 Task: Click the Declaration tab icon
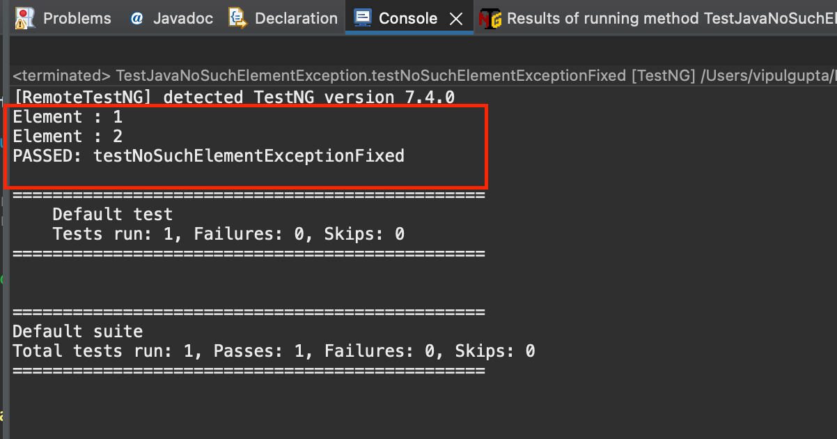238,18
